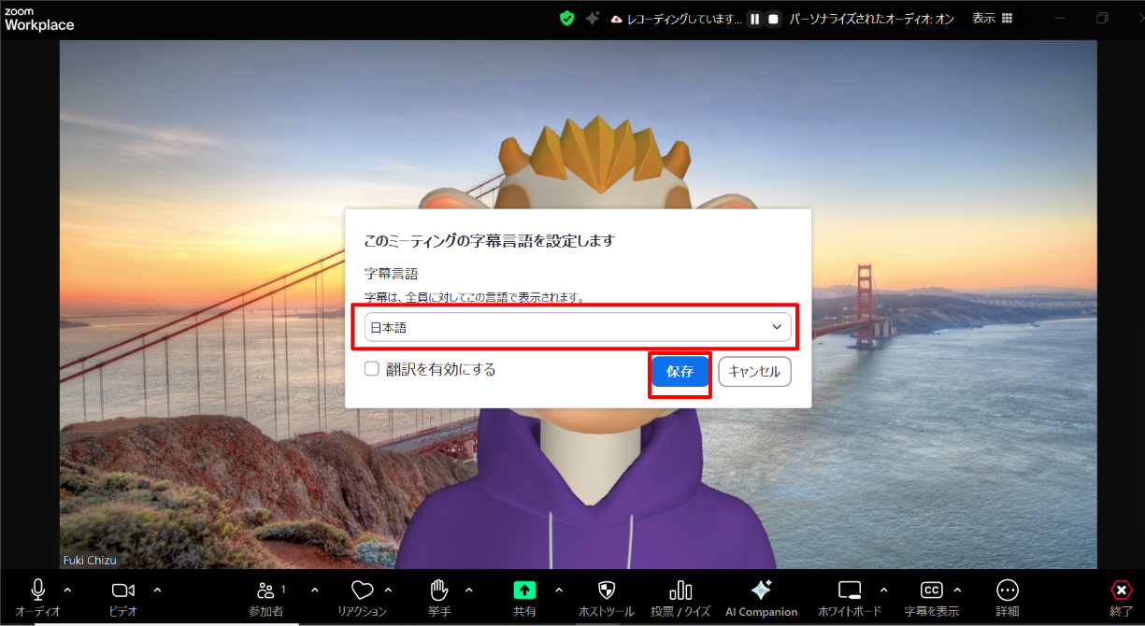Open the 参加者 participants panel
Screen dimensions: 1145x626
(x=265, y=590)
